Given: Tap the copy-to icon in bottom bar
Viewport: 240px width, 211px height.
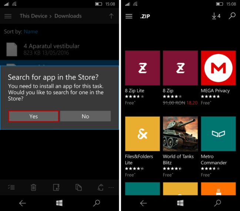Looking at the screenshot, I should point(79,187).
